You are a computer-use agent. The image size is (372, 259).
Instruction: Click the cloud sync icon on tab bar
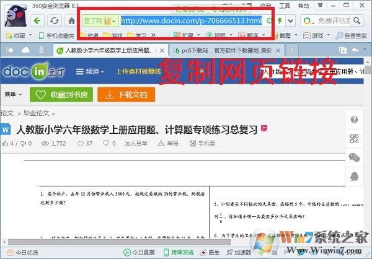(25, 50)
